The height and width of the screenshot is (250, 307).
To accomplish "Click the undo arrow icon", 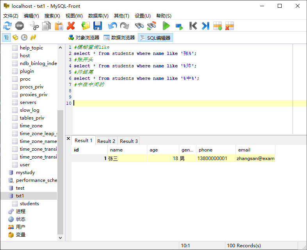I will tap(112, 26).
